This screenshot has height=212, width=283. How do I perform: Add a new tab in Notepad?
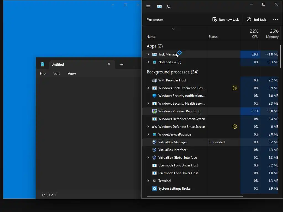(122, 64)
